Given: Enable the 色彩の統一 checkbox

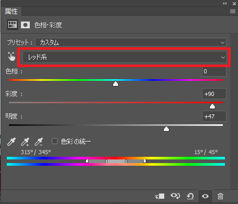Looking at the screenshot, I should tap(55, 141).
